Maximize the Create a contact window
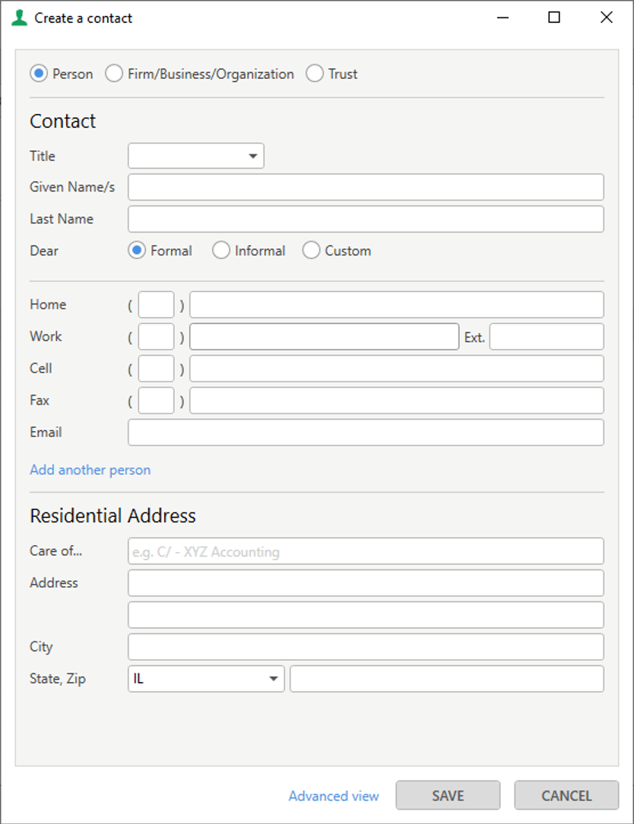Screen dimensions: 634x824 tap(553, 17)
